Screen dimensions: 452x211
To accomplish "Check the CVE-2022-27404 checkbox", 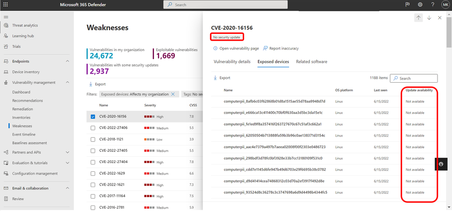I will [x=93, y=162].
